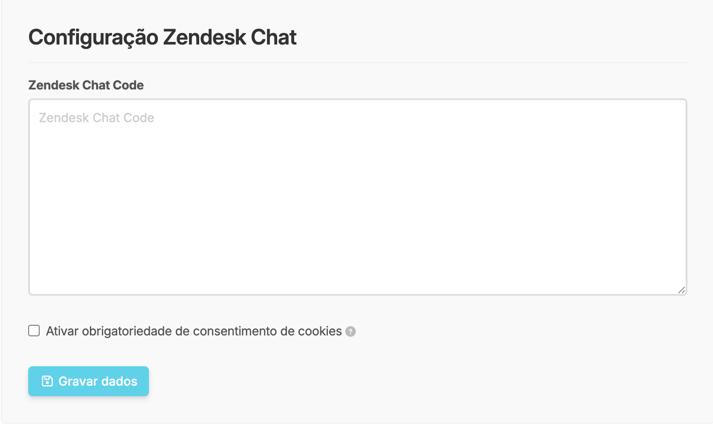Select the Configuração Zendesk Chat heading
The image size is (713, 424).
coord(162,37)
